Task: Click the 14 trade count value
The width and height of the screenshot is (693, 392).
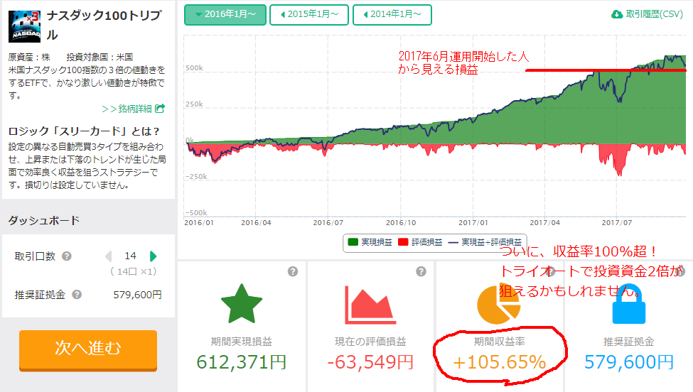Action: [130, 256]
